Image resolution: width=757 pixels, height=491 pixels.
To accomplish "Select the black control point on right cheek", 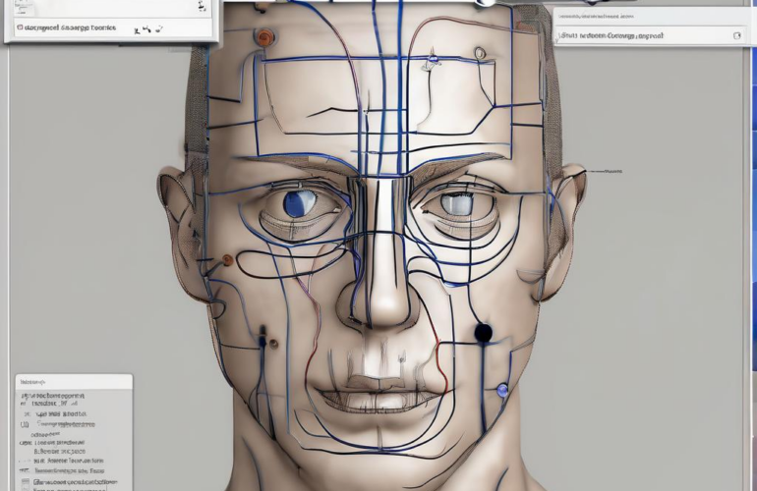I will (483, 333).
